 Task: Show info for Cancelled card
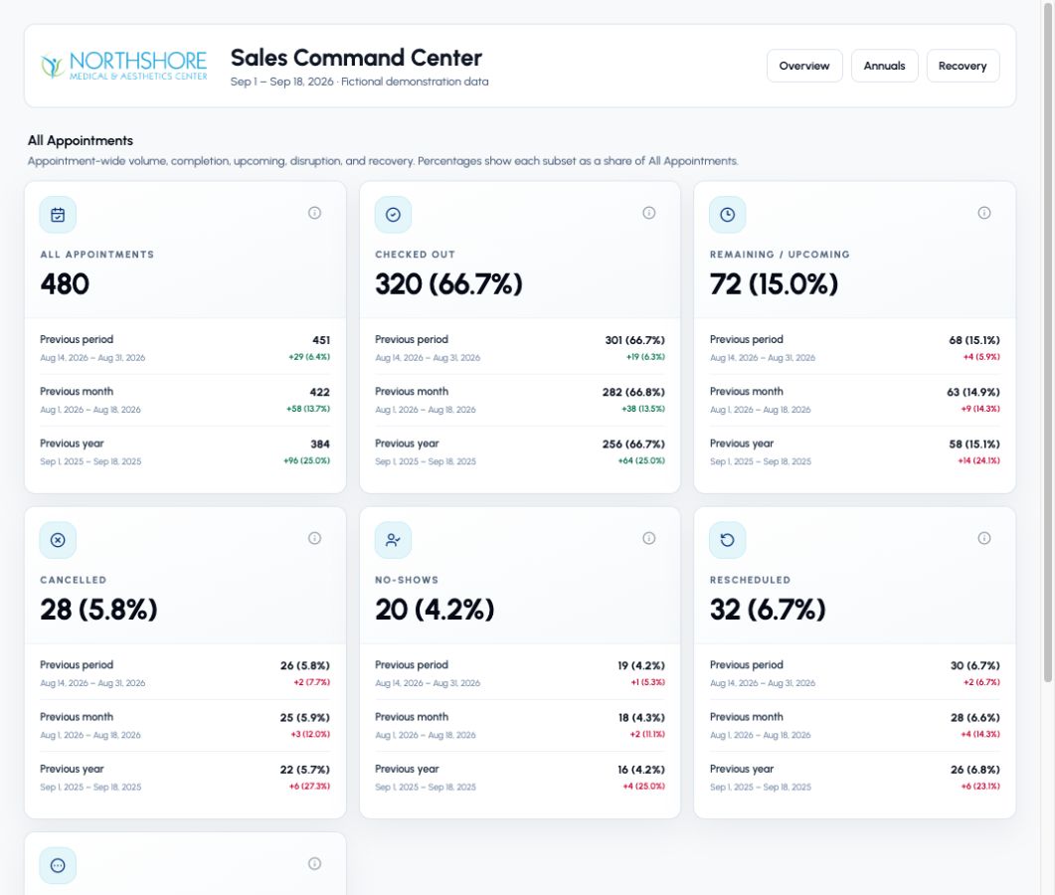(x=314, y=538)
